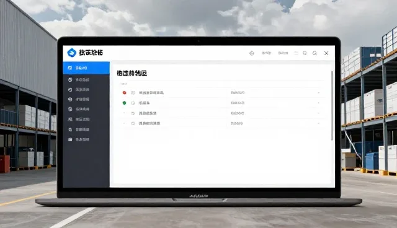The width and height of the screenshot is (397, 228).
Task: Open the third sidebar menu item
Action: point(86,89)
